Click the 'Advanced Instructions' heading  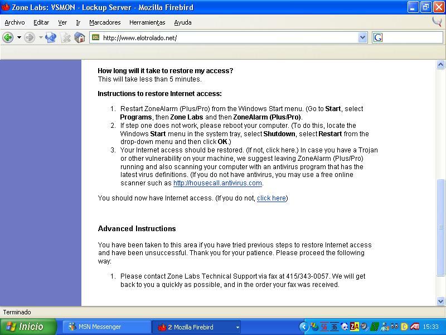(x=137, y=228)
